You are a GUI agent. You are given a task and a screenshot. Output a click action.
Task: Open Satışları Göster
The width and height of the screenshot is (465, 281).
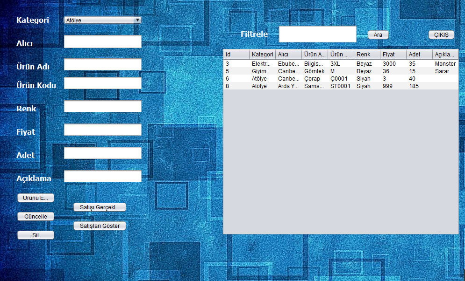pyautogui.click(x=100, y=226)
